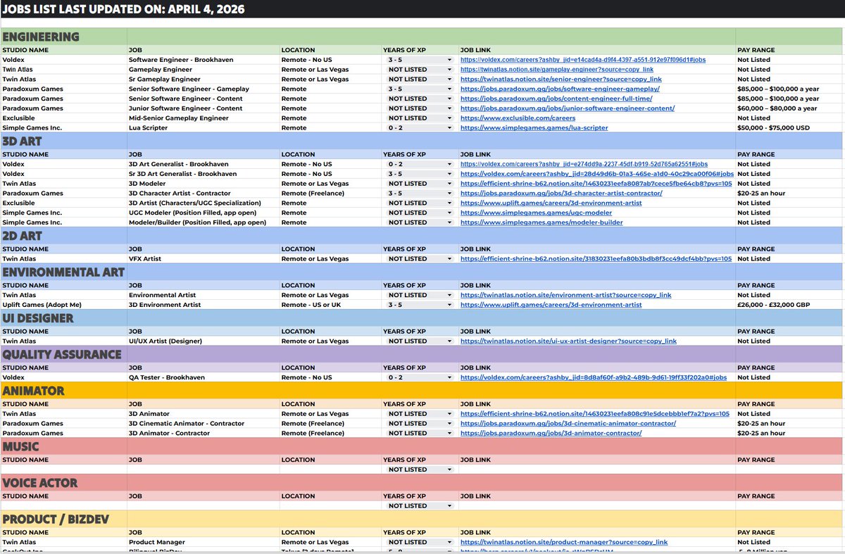Open the simplegames lua-scripter link

pyautogui.click(x=534, y=128)
